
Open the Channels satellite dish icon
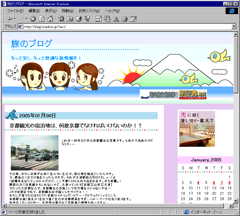click(x=87, y=19)
